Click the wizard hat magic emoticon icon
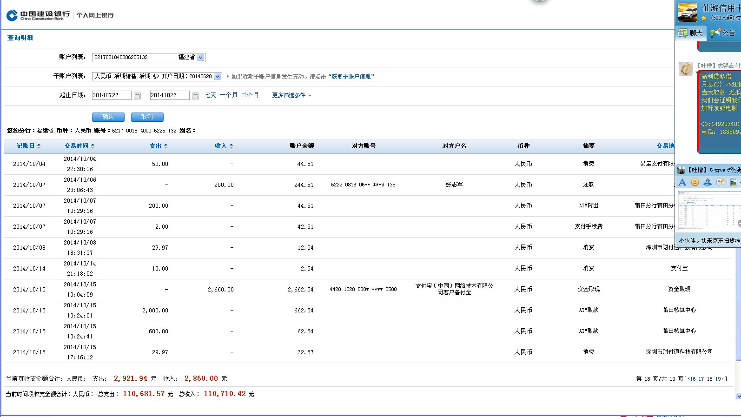This screenshot has width=741, height=417. click(x=708, y=182)
